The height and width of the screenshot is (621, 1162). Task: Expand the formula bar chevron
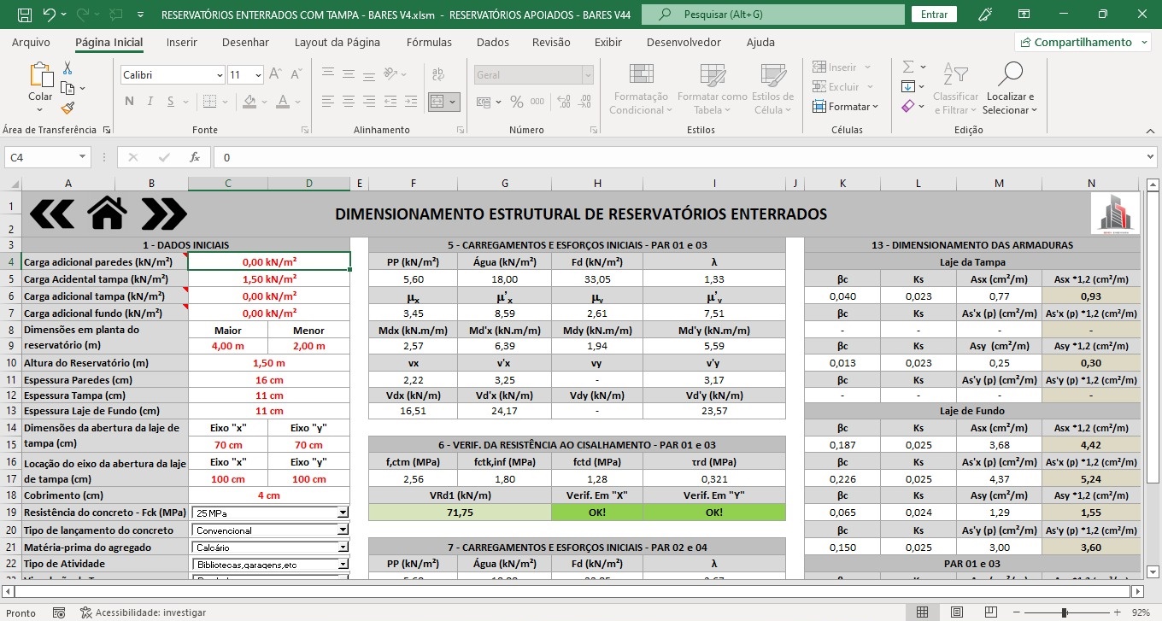1148,157
